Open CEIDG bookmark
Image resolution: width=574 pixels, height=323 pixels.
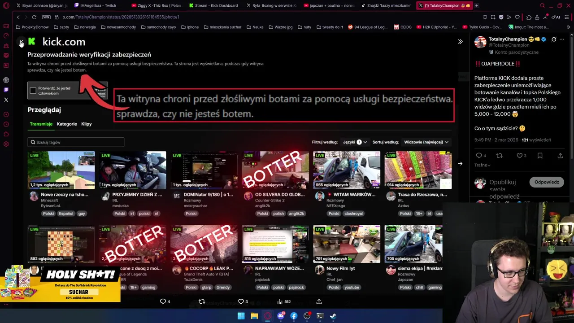pos(403,27)
